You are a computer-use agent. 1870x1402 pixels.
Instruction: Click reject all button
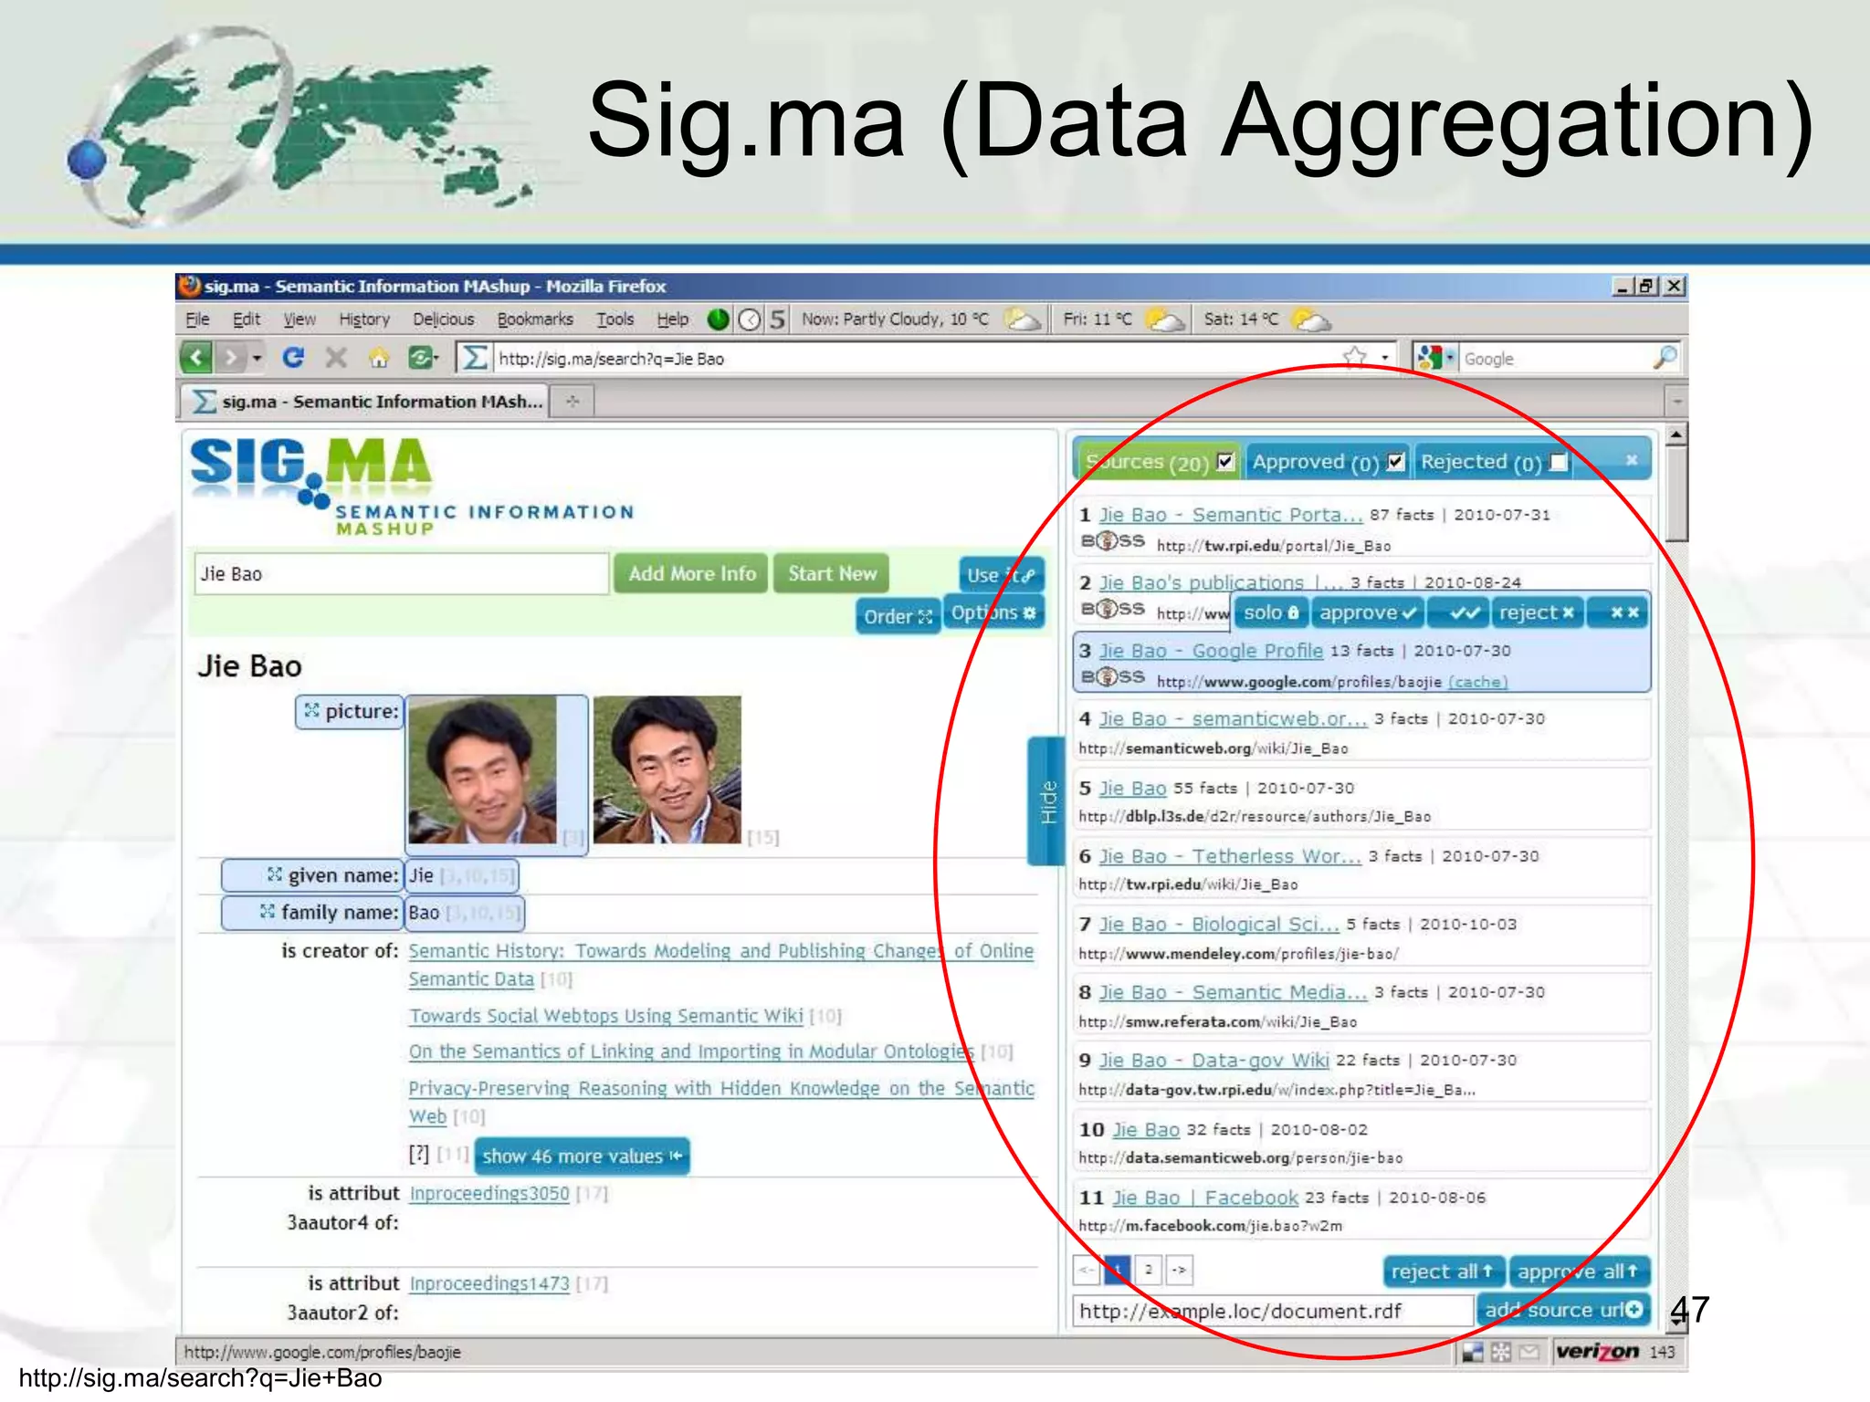click(1444, 1271)
